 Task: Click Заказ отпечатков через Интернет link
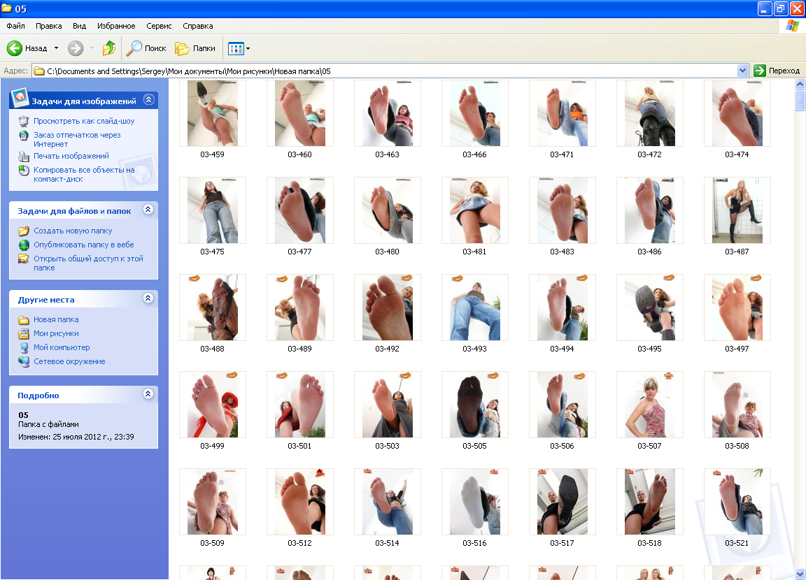point(77,140)
